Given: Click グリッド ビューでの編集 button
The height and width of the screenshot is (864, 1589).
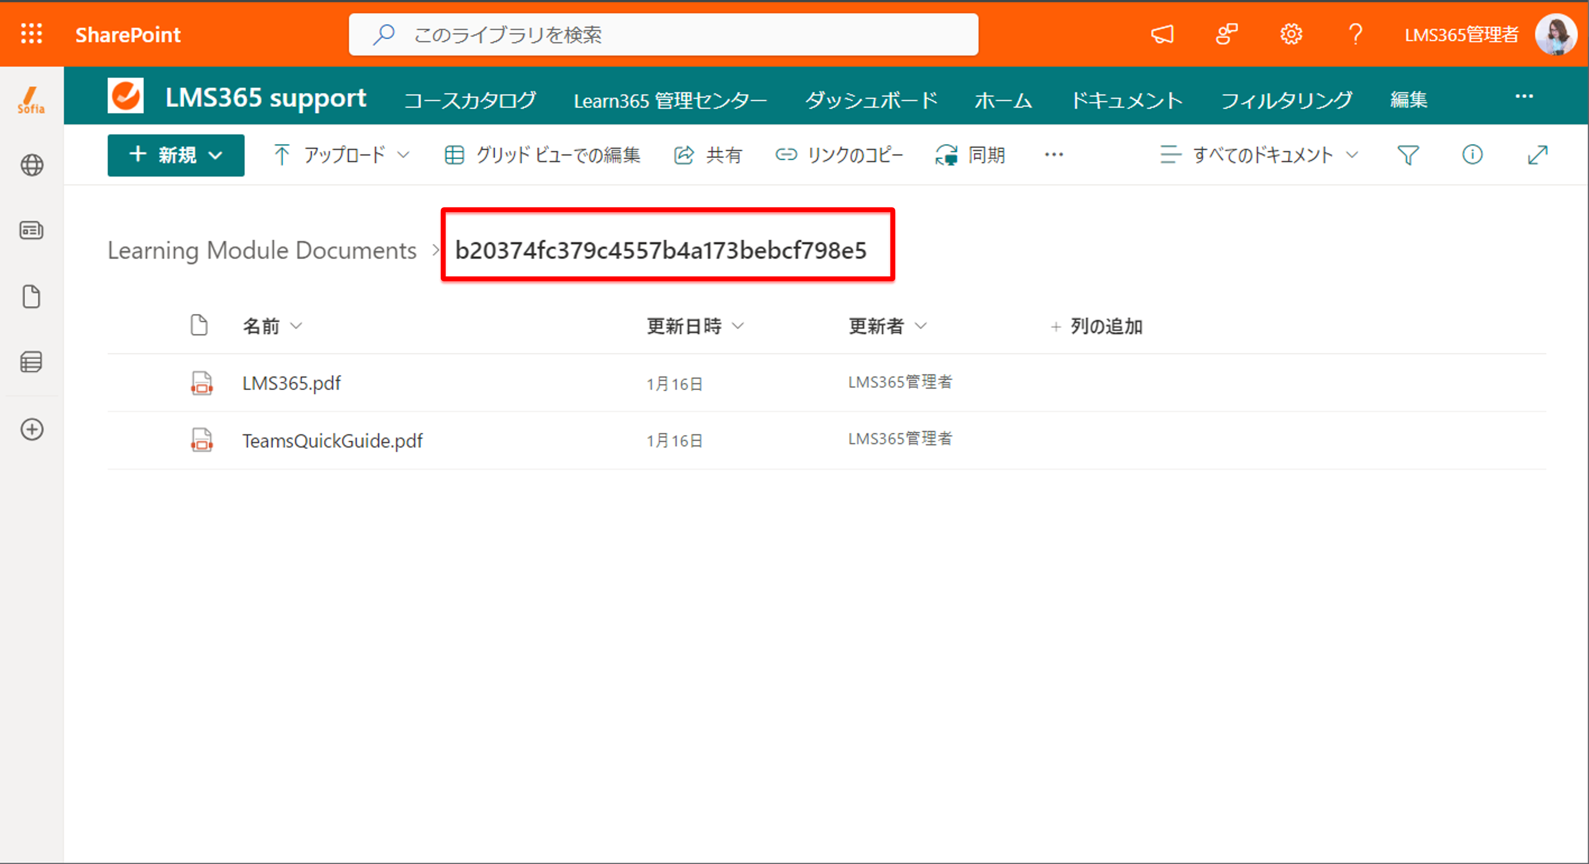Looking at the screenshot, I should pyautogui.click(x=542, y=155).
